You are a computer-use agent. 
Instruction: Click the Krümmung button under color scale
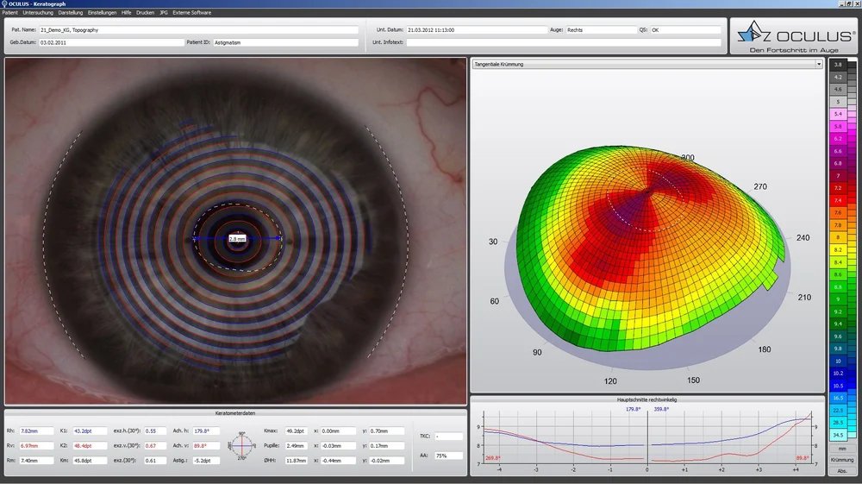tap(842, 460)
